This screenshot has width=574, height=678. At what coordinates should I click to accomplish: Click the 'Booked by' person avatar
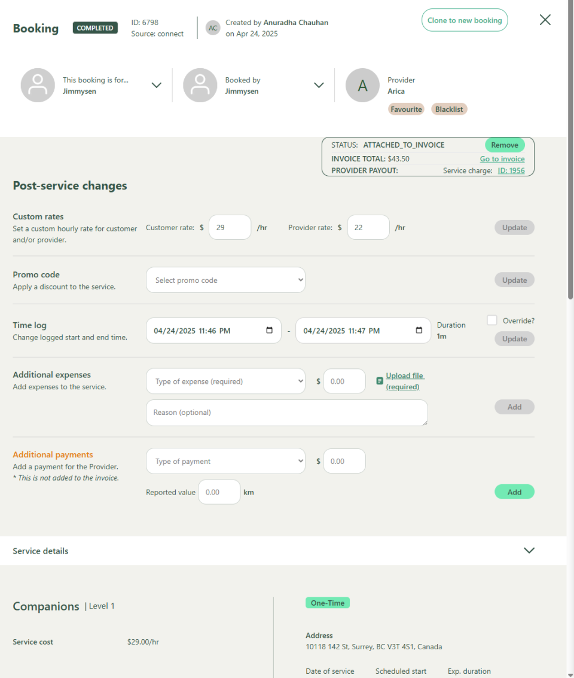pyautogui.click(x=200, y=85)
